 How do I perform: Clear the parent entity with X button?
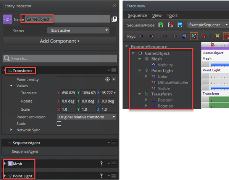coord(114,79)
